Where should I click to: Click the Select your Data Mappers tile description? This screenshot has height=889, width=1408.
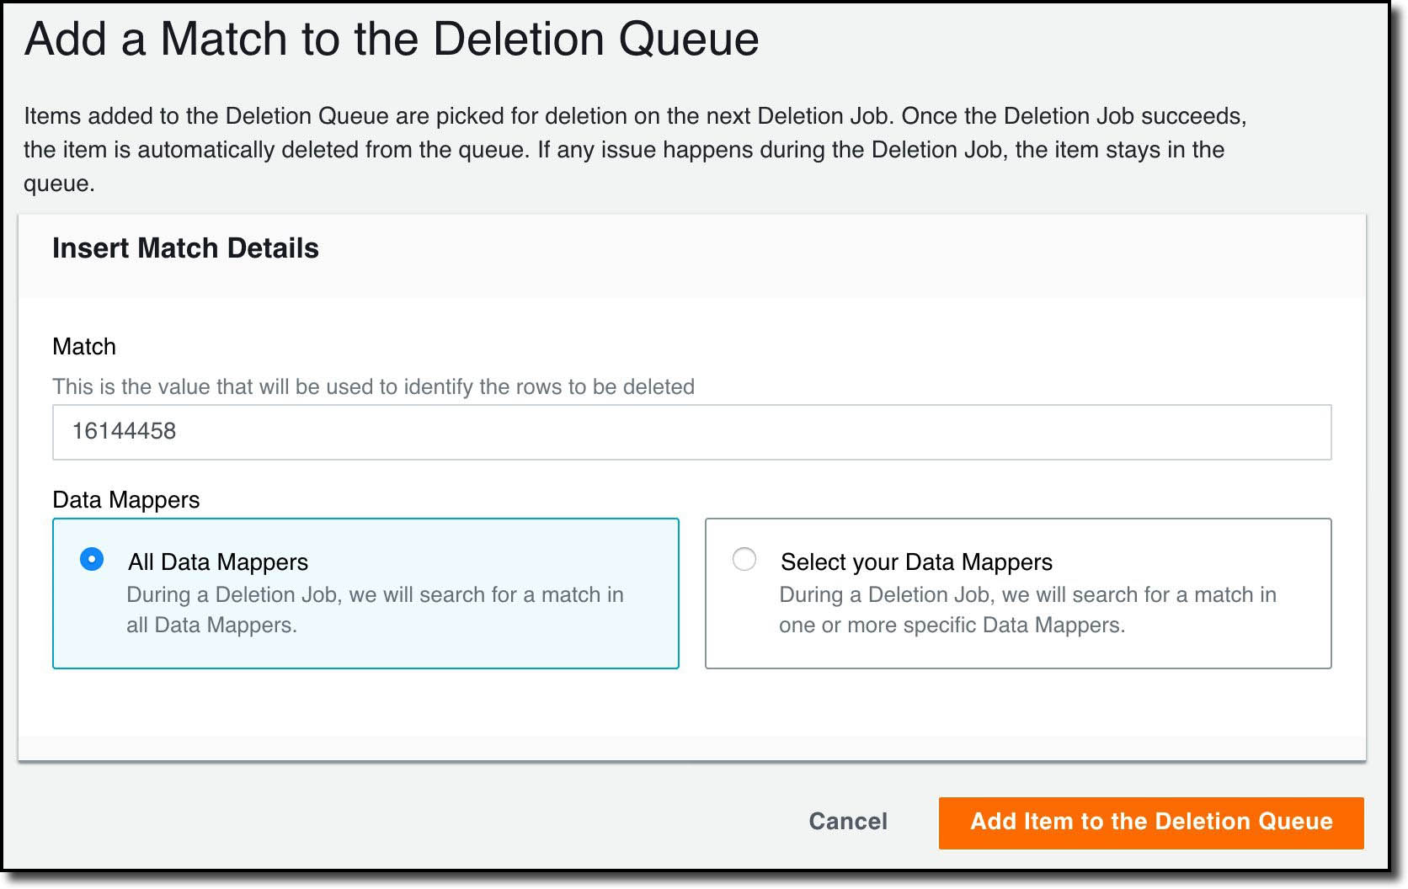(x=1027, y=610)
